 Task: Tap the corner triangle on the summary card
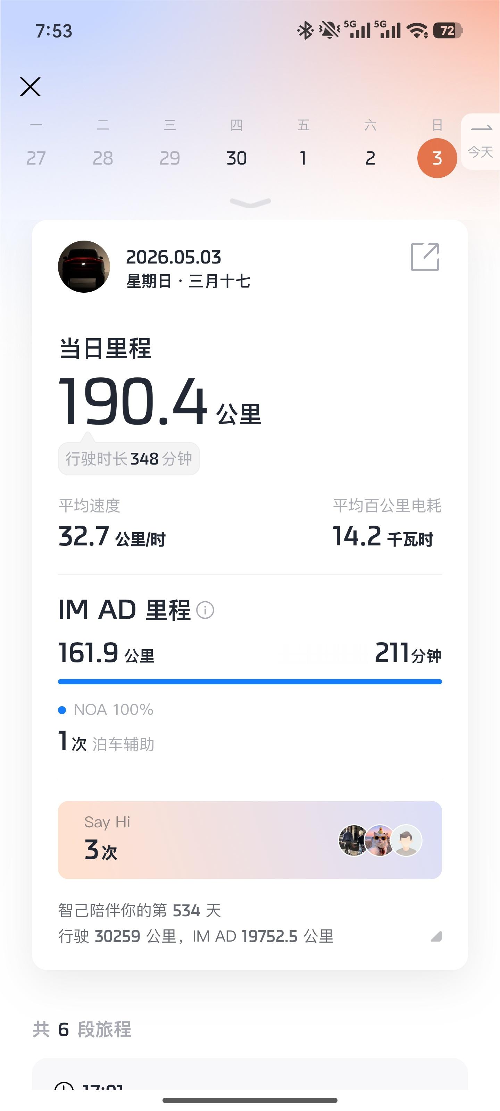click(436, 936)
